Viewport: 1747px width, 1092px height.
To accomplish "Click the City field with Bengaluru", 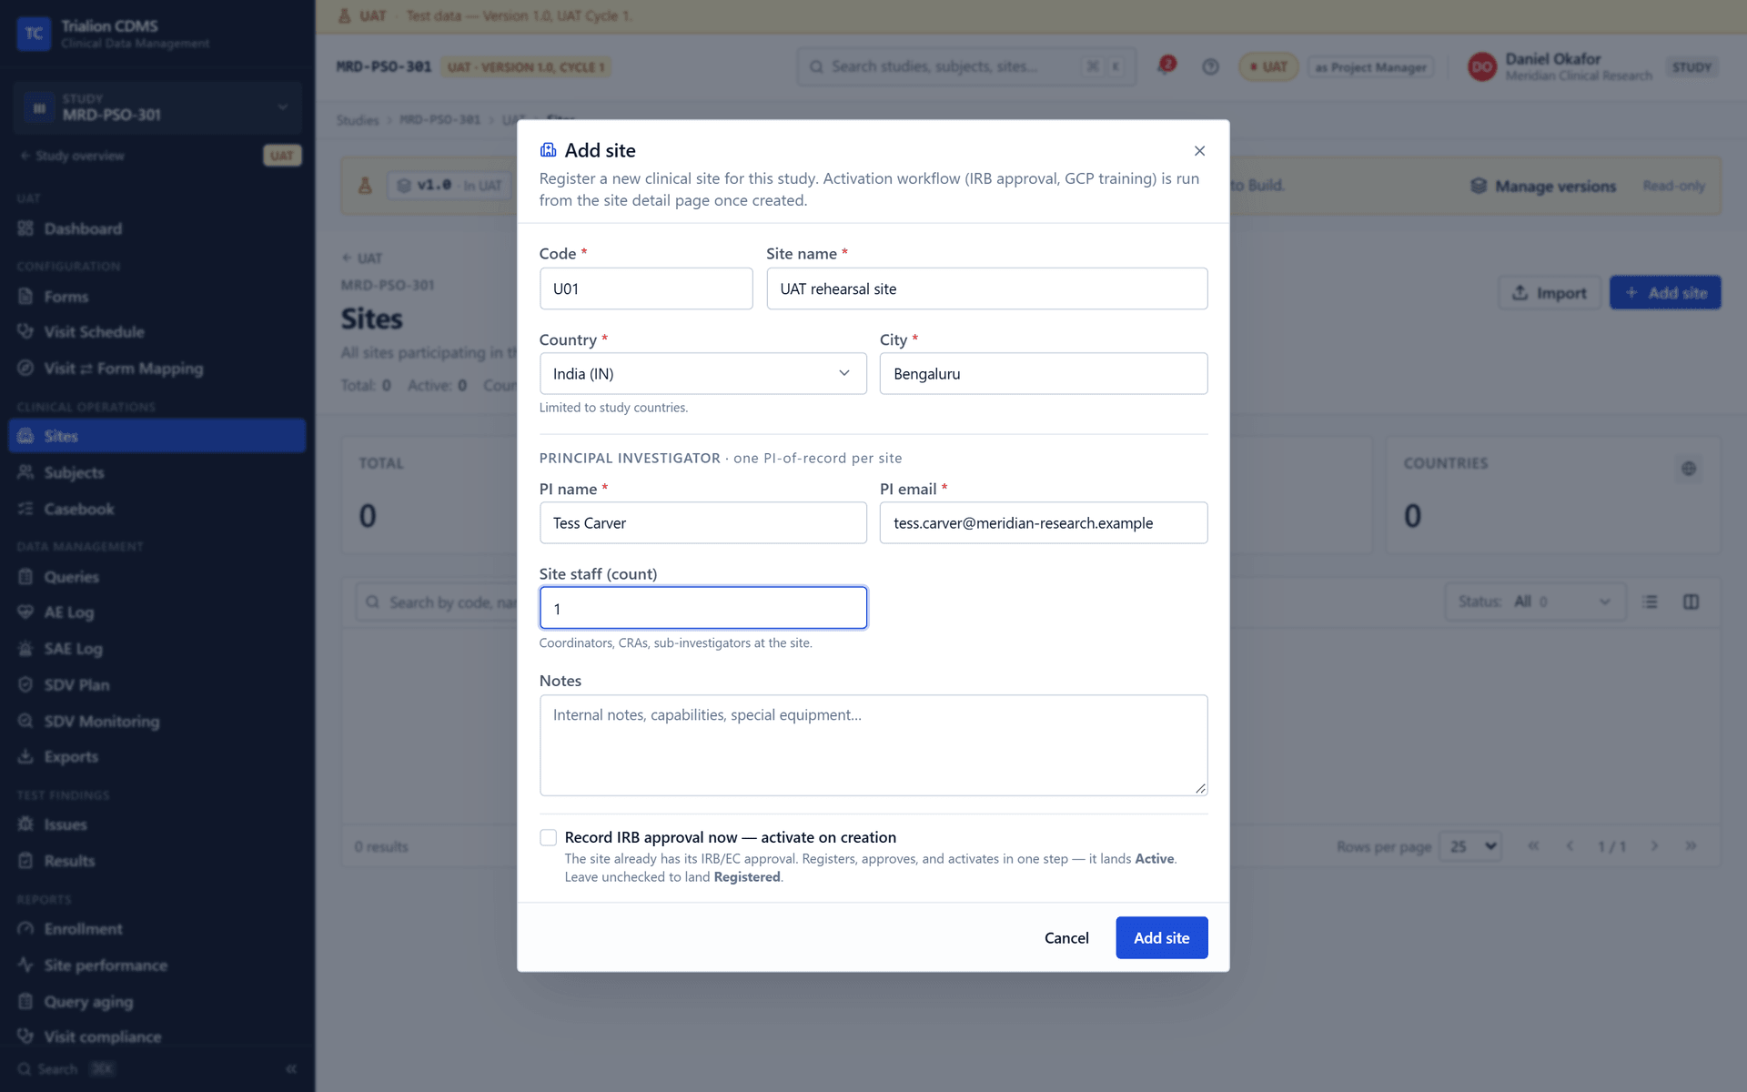I will [x=1043, y=373].
